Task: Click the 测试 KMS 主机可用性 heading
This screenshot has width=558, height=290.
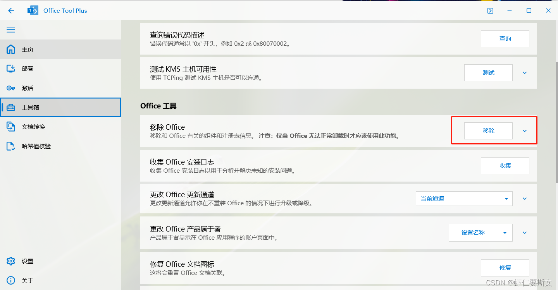Action: pos(183,69)
